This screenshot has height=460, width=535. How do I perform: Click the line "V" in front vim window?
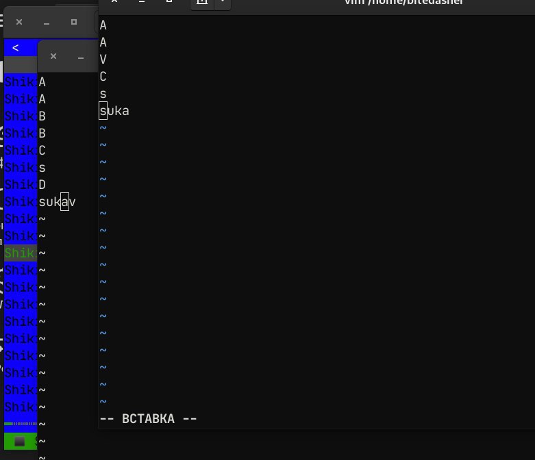pyautogui.click(x=103, y=60)
